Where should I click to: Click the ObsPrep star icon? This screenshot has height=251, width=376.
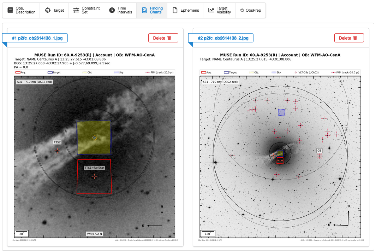242,10
